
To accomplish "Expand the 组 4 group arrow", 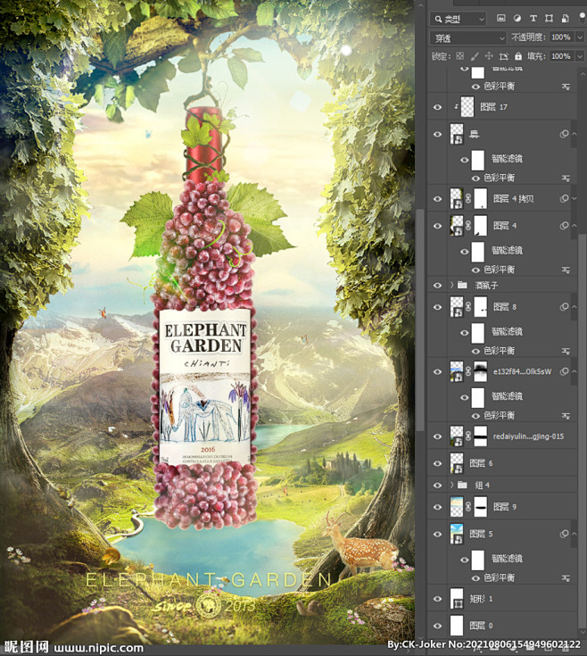I will click(x=452, y=485).
